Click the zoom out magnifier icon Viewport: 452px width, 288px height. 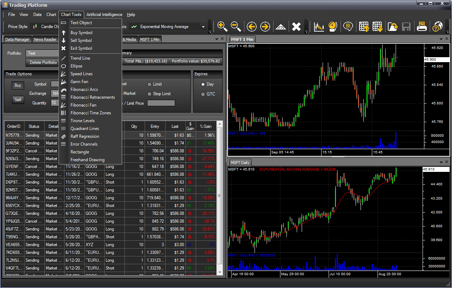(236, 26)
